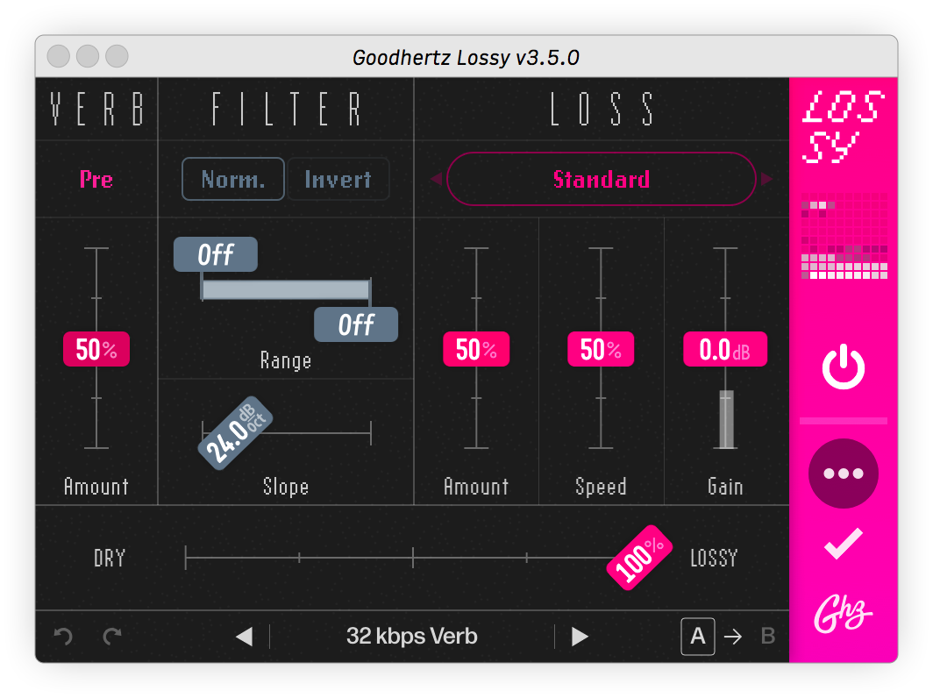
Task: Click the DRY label
Action: [x=110, y=559]
